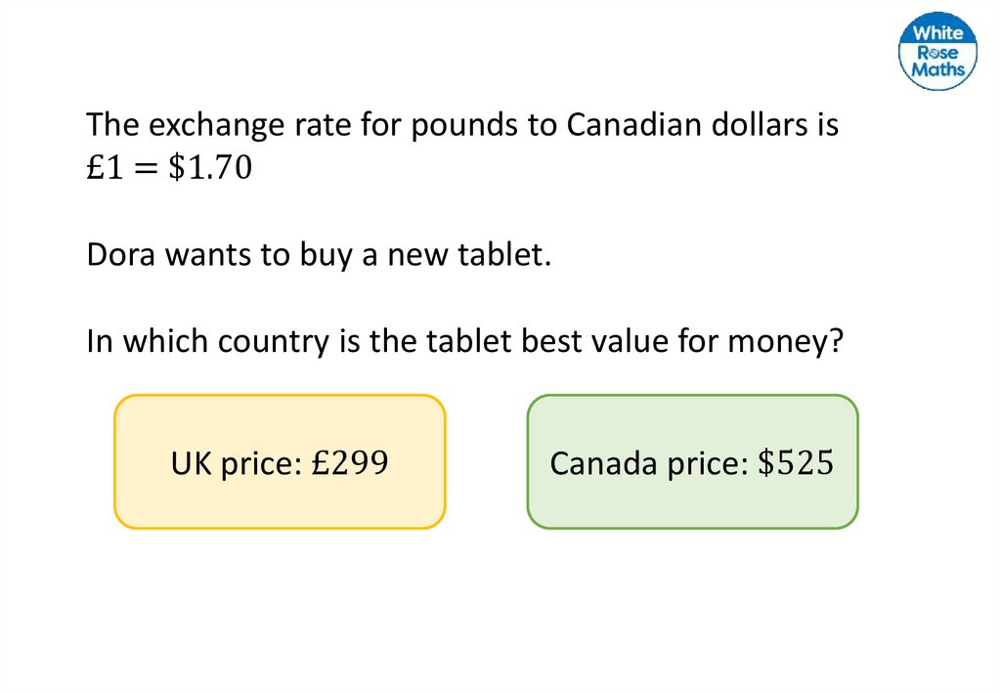Viewport: 1001px width, 692px height.
Task: Click the White Rose Maths logo
Action: (x=937, y=52)
